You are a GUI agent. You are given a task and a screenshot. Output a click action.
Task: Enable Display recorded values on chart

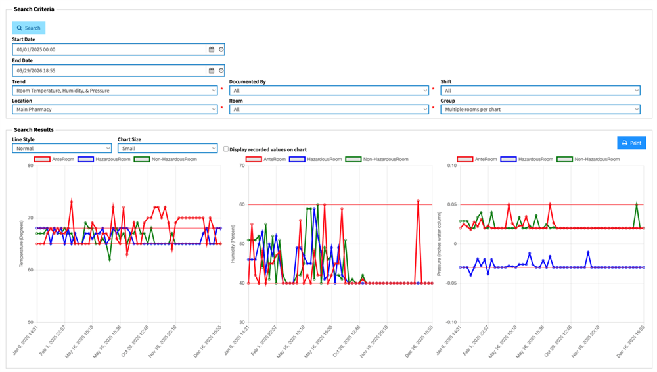226,149
